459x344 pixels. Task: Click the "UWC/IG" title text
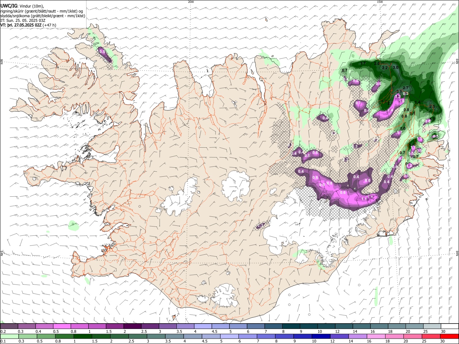(9, 6)
